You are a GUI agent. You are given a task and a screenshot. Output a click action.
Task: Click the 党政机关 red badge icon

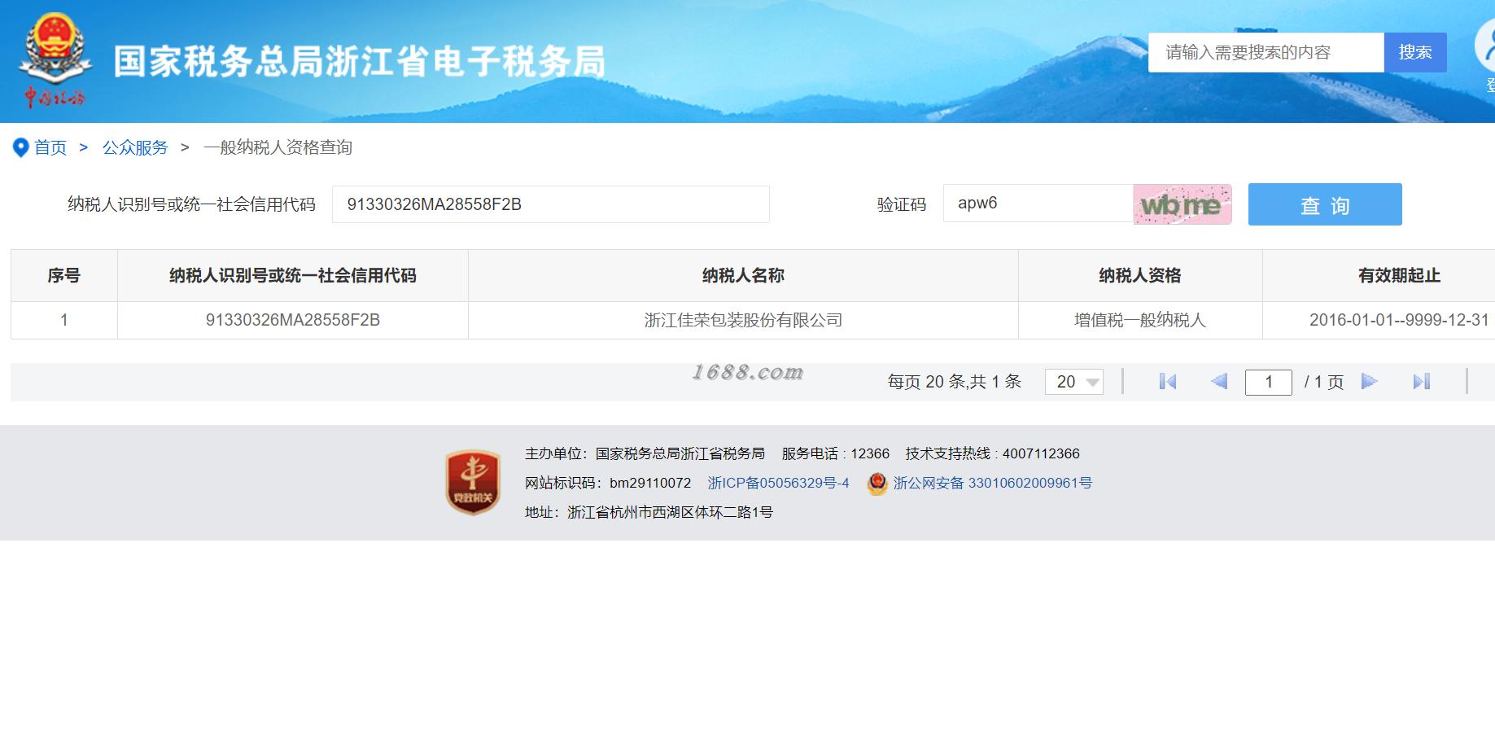473,482
